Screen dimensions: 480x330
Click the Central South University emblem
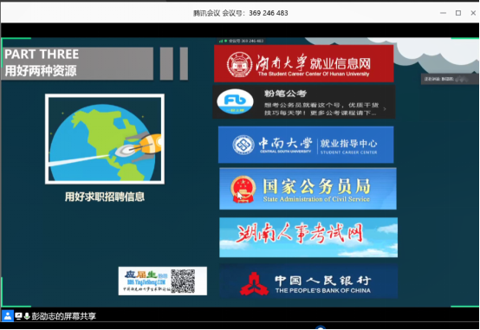[x=243, y=145]
